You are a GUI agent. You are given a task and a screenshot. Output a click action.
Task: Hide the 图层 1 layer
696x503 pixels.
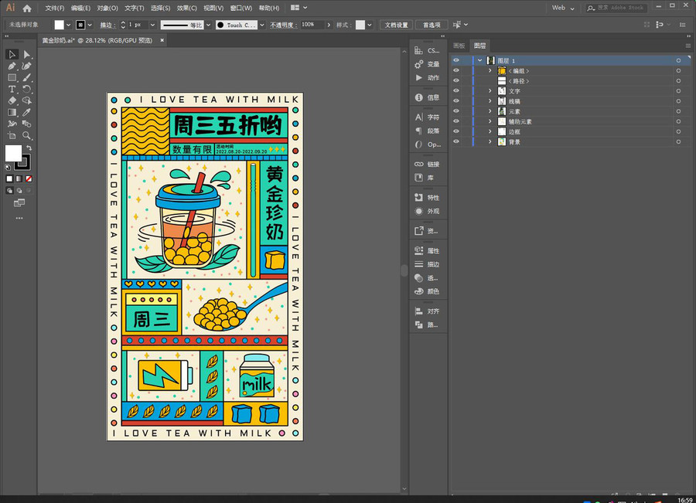click(x=455, y=60)
